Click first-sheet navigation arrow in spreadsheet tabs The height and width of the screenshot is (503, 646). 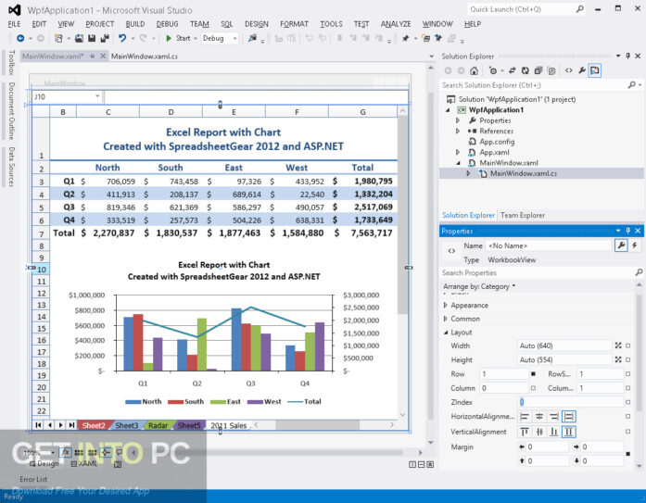[38, 425]
